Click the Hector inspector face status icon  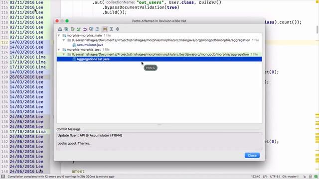[x=310, y=177]
